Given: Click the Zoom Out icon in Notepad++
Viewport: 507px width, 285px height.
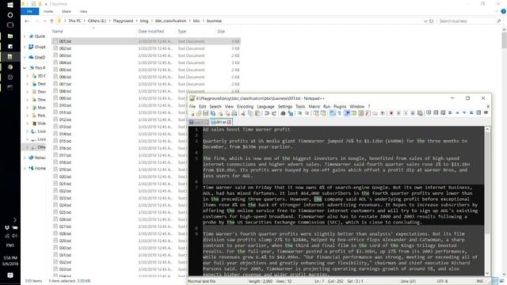Looking at the screenshot, I should click(x=307, y=113).
